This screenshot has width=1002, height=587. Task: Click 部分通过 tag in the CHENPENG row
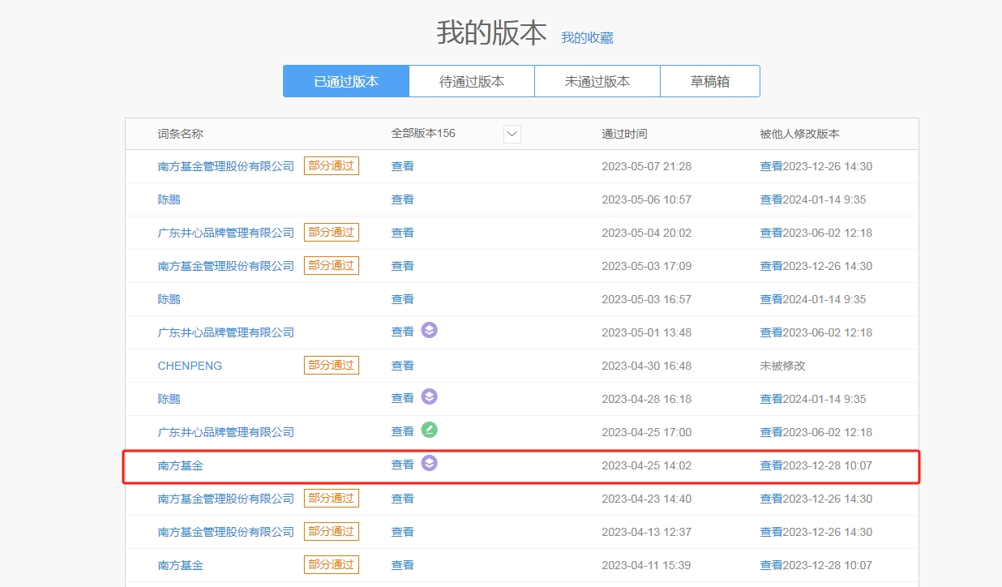[332, 365]
